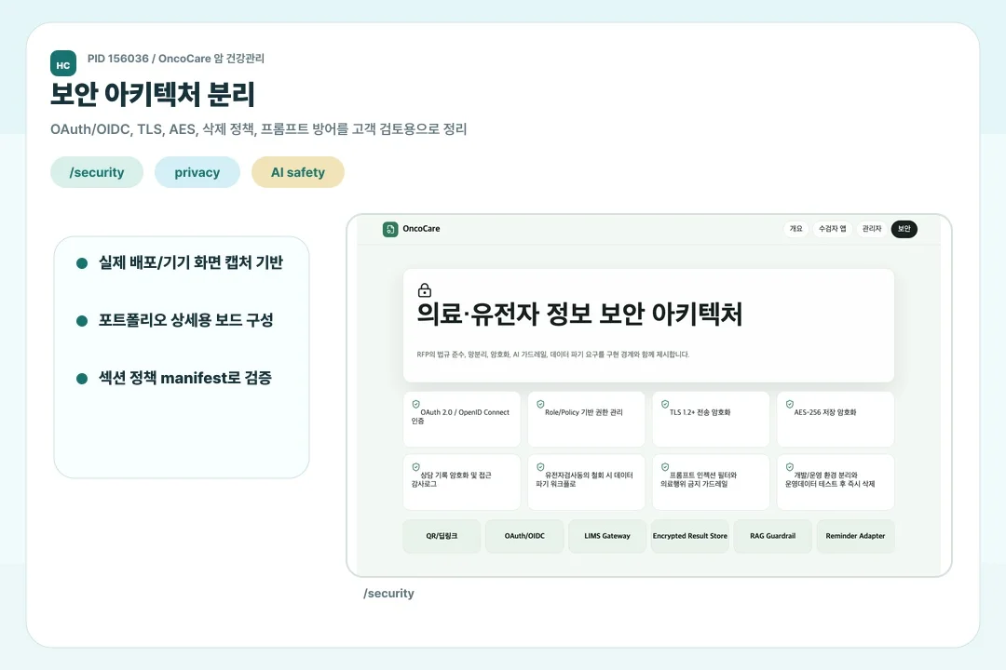
Task: Select the LIMS Gateway chip
Action: 607,536
